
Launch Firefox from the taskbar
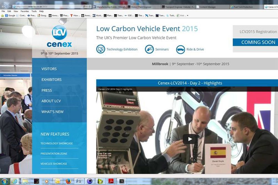click(x=68, y=181)
